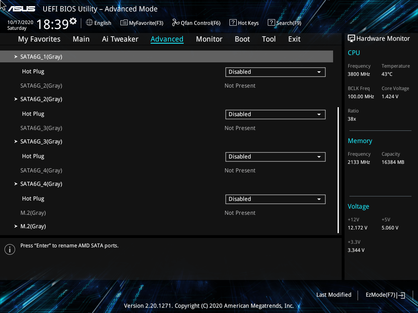Image resolution: width=418 pixels, height=313 pixels.
Task: Open the Exit tab
Action: click(294, 39)
